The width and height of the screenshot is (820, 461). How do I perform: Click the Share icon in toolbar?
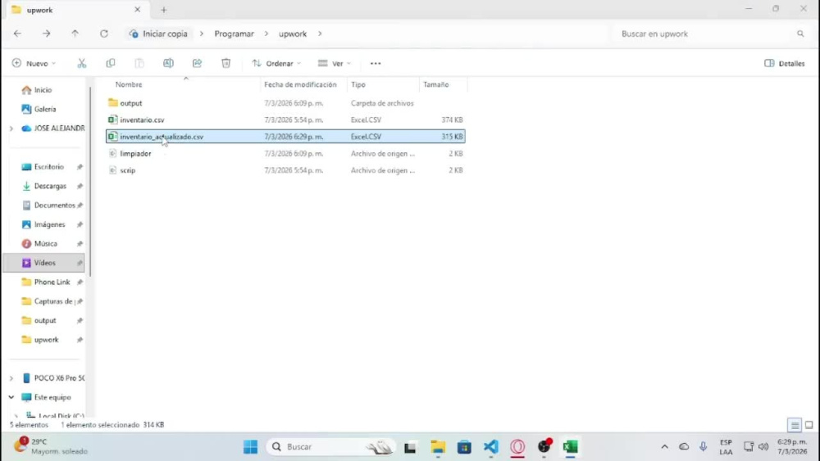[x=197, y=63]
